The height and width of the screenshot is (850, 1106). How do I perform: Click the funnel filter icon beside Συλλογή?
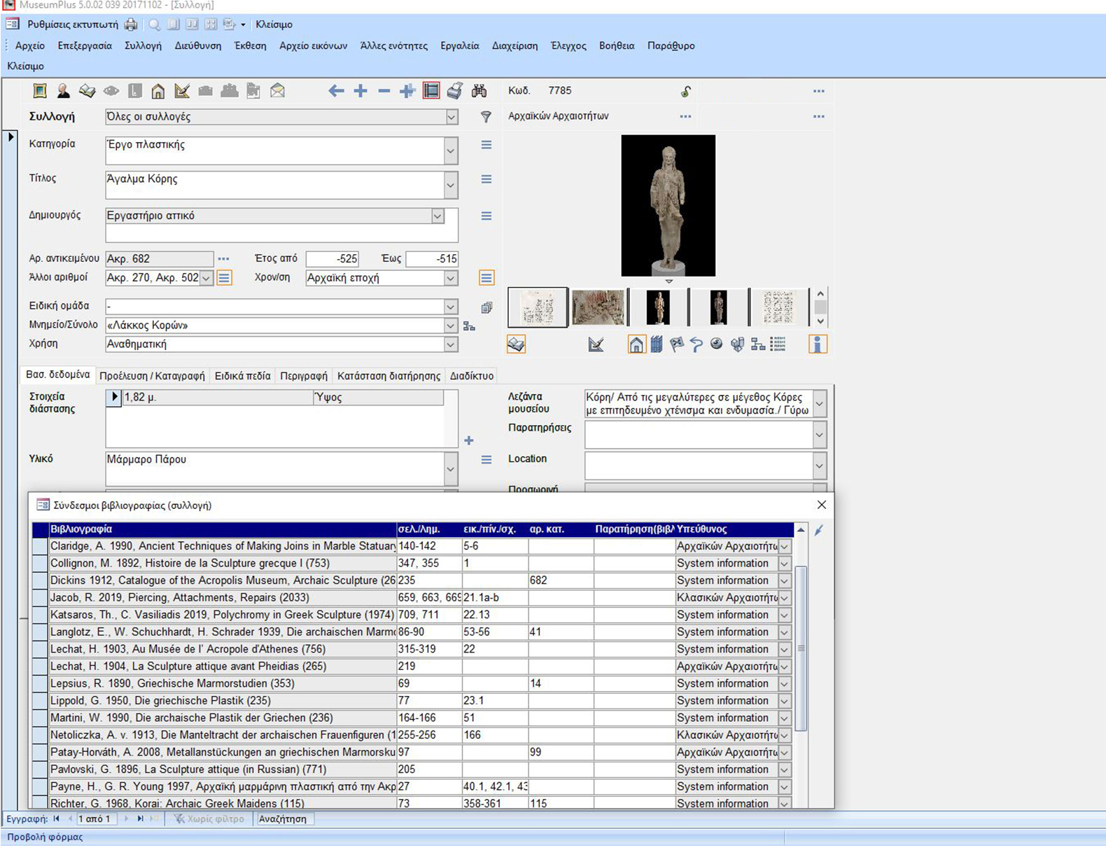tap(486, 117)
